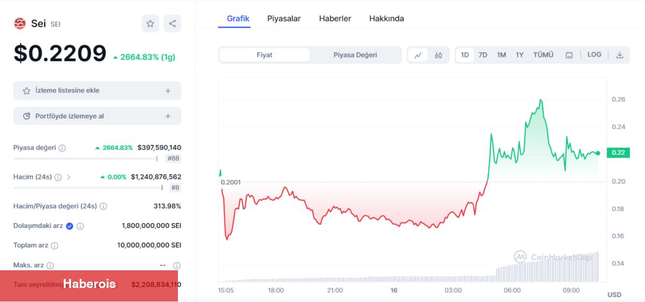Toggle LOG scale on chart
The image size is (645, 302).
594,55
